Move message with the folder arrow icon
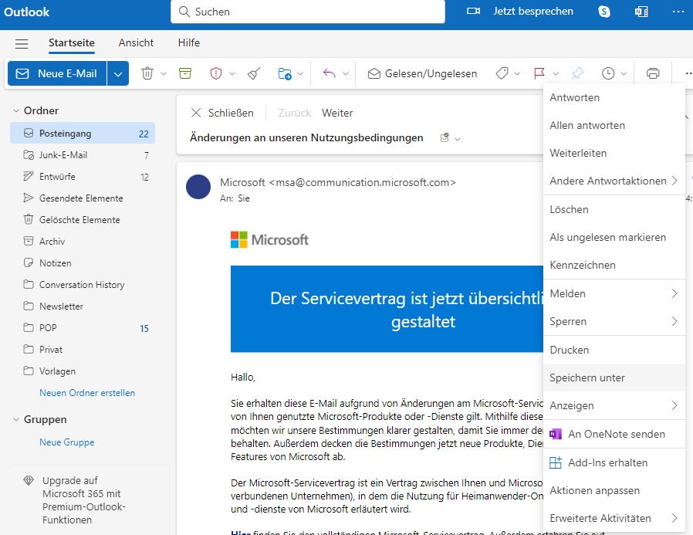The height and width of the screenshot is (535, 693). [285, 73]
